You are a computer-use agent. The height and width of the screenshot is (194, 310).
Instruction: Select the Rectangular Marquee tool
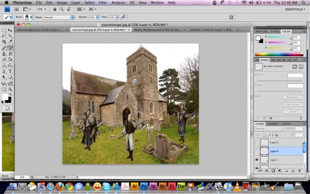coord(4,31)
